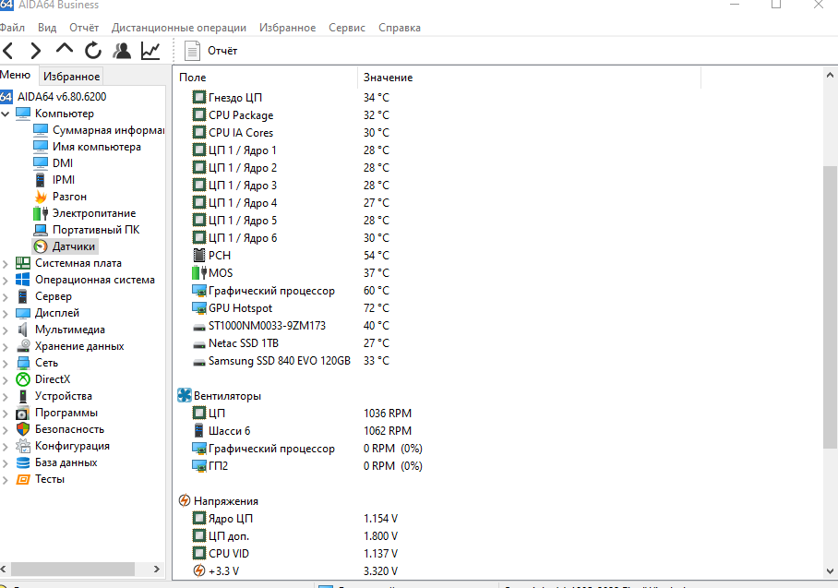Viewport: 838px width, 588px height.
Task: Click the Тесты benchmark icon
Action: [x=23, y=479]
